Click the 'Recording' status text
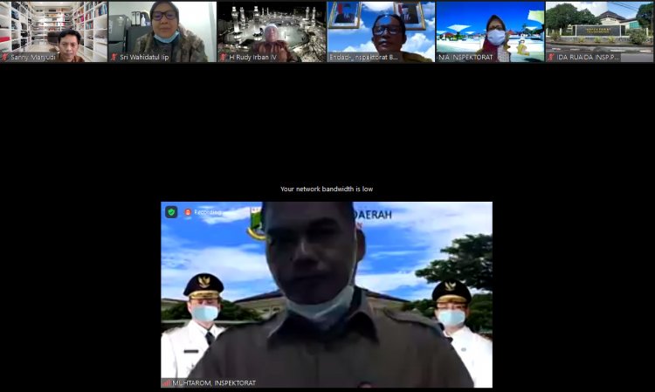The height and width of the screenshot is (392, 655). 207,212
